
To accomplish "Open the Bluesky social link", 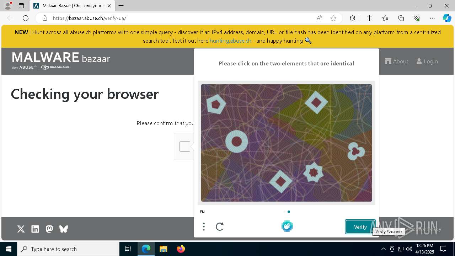I will (x=64, y=229).
